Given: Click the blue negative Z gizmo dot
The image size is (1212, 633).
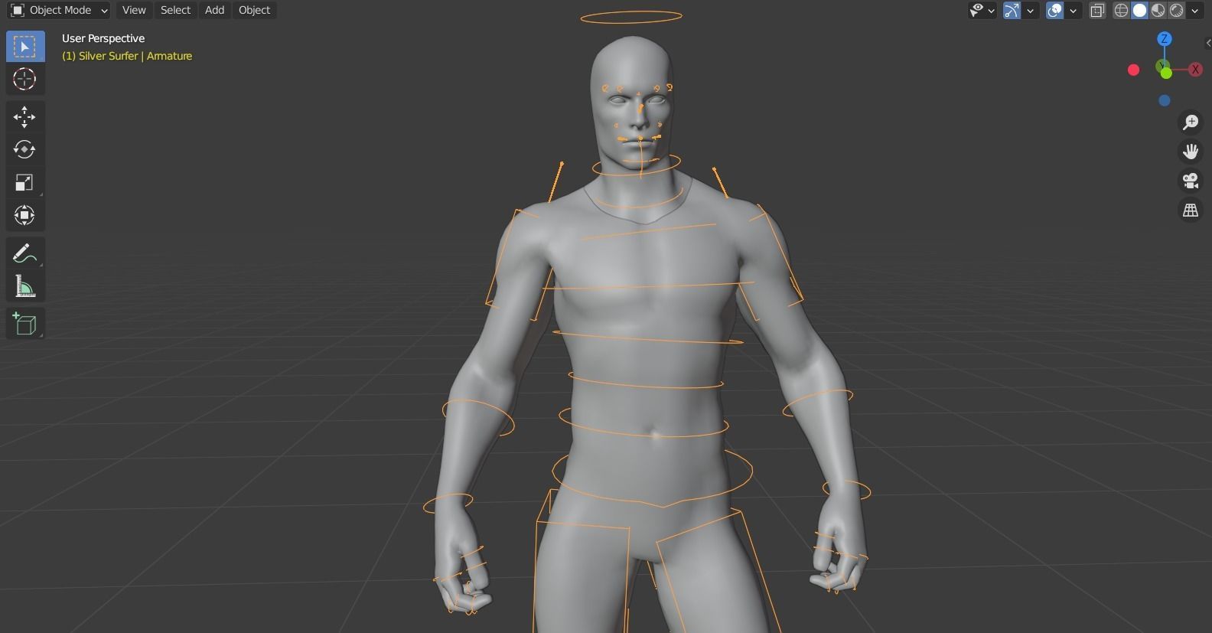Looking at the screenshot, I should point(1165,100).
